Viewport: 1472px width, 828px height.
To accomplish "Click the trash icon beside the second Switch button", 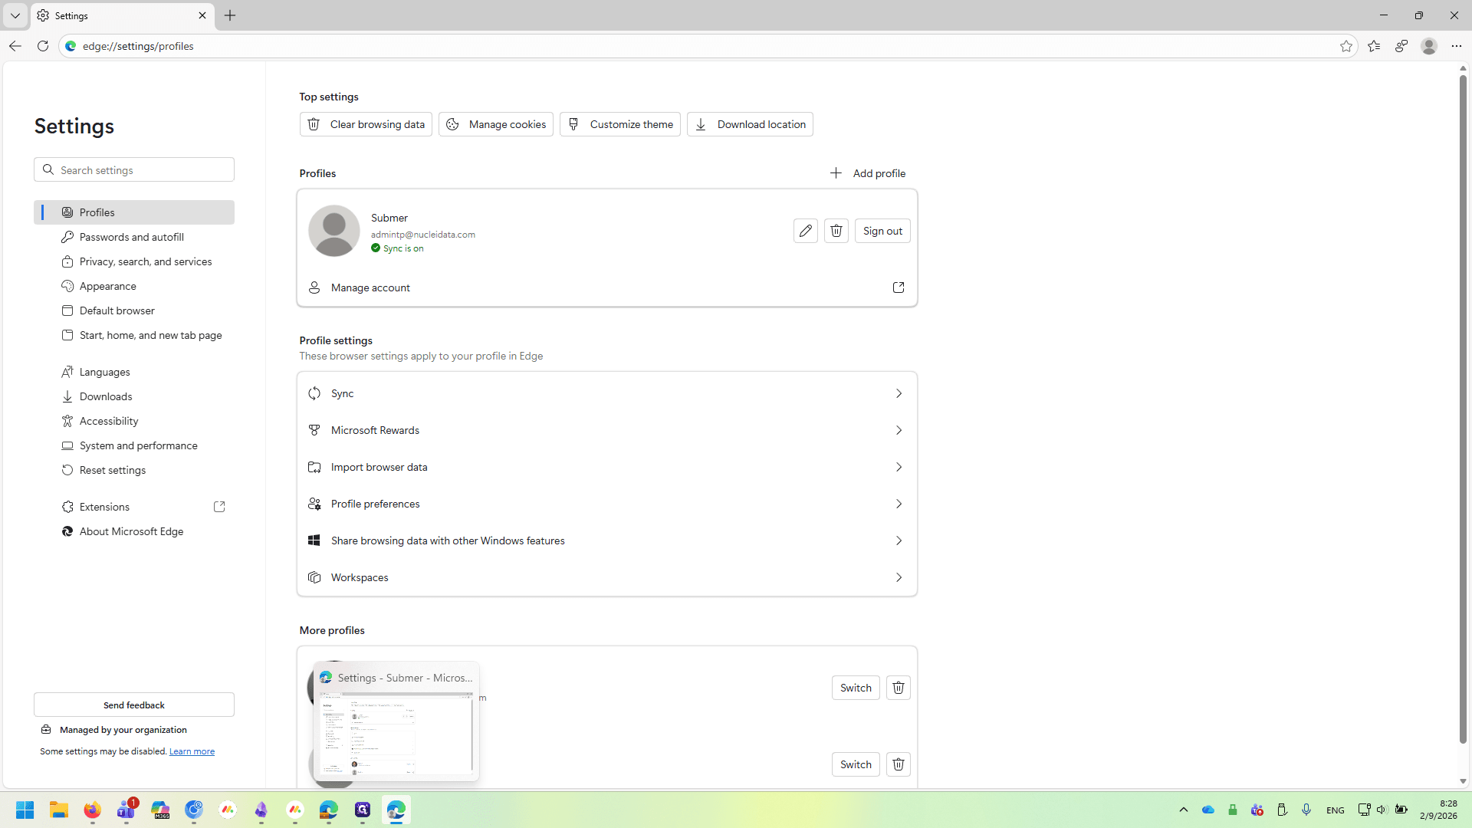I will point(899,764).
